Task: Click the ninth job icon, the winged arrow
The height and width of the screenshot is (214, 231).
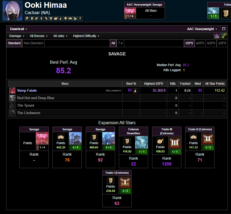Action: [x=66, y=18]
